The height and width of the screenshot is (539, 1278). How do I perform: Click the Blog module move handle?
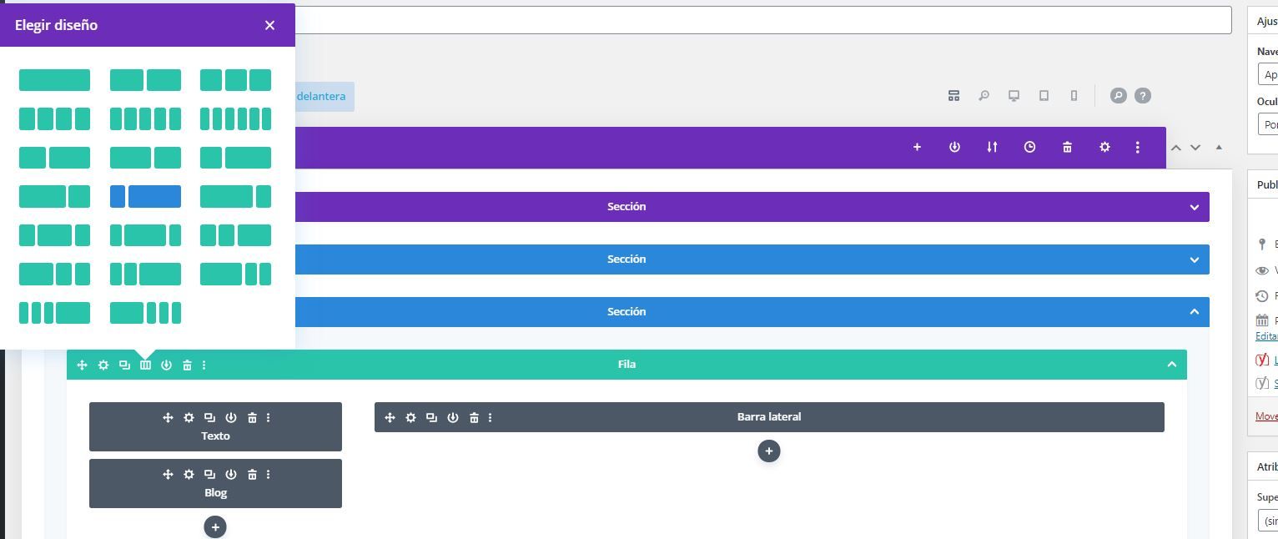168,474
